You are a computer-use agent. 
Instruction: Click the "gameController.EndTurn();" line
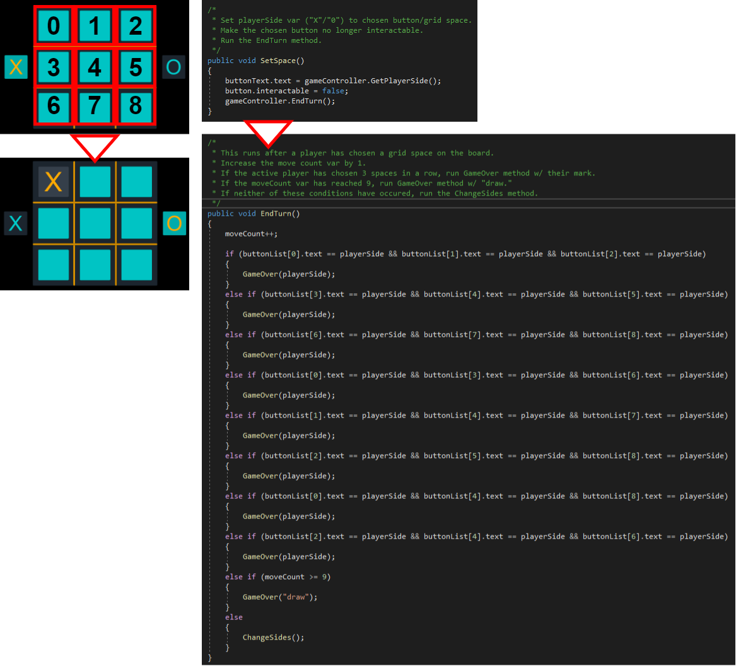tap(280, 101)
